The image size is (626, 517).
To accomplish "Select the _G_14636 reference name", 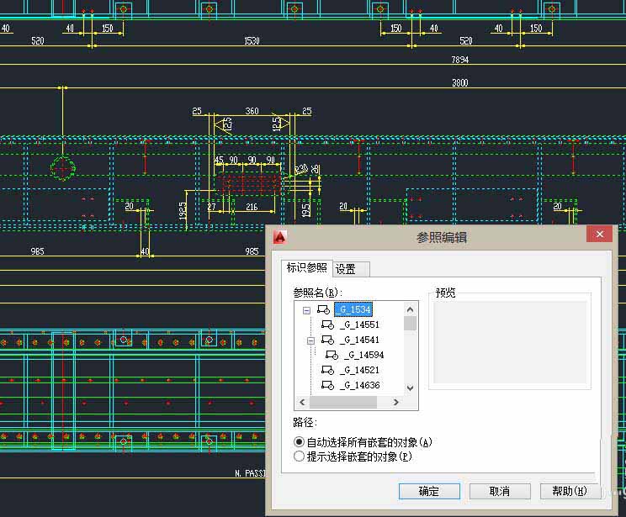I will click(360, 385).
